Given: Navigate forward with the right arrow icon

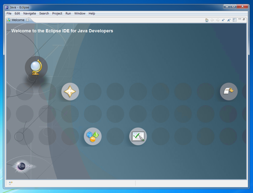Looking at the screenshot, I should (x=218, y=20).
